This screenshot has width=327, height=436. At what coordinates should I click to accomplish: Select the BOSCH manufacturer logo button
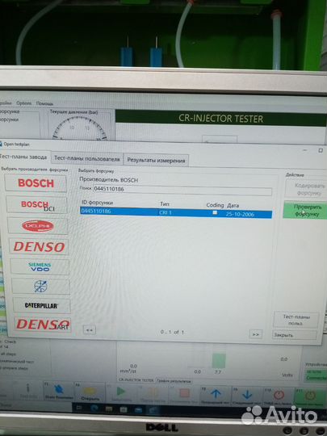36,183
